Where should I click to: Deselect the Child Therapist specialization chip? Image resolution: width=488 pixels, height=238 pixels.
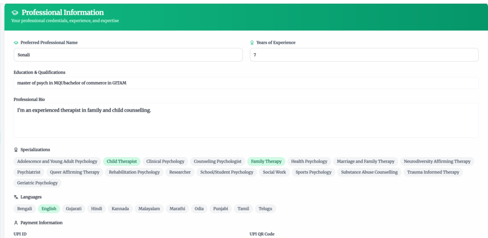(121, 162)
